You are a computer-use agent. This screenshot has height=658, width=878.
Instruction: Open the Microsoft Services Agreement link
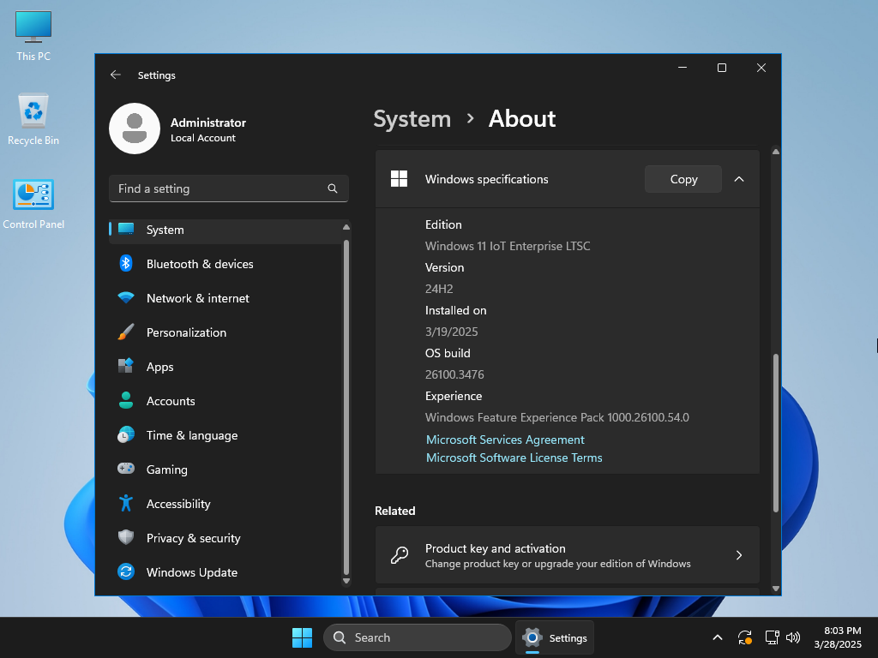click(505, 440)
